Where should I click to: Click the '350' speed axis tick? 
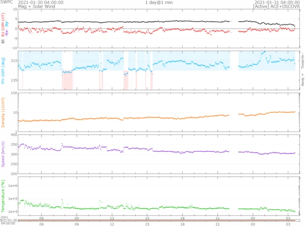click(x=14, y=144)
